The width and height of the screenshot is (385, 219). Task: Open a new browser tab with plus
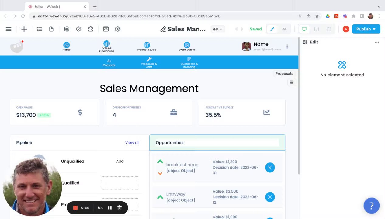tap(95, 7)
